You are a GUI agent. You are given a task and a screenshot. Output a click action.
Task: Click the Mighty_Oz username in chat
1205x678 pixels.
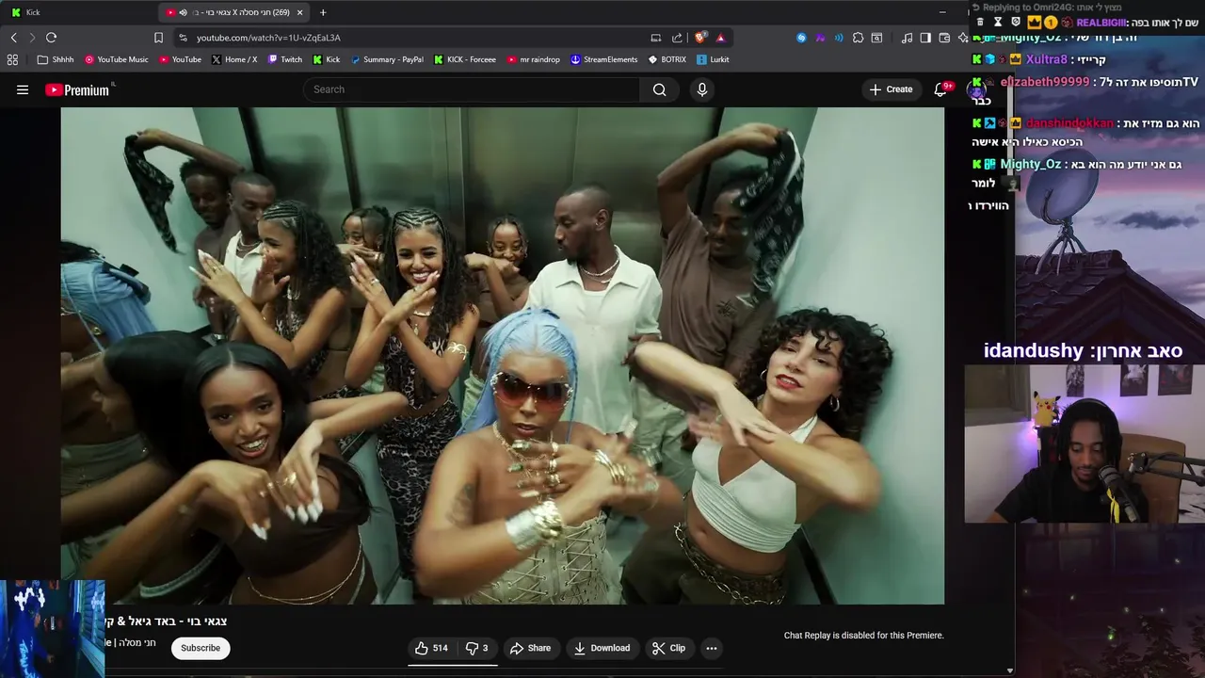(1030, 164)
